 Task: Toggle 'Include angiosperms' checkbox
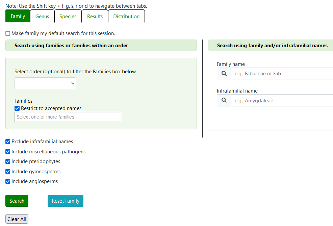point(8,181)
